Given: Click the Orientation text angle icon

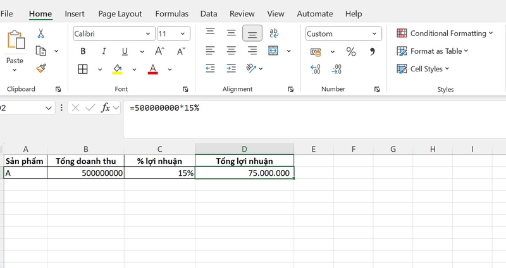Looking at the screenshot, I should tap(250, 68).
